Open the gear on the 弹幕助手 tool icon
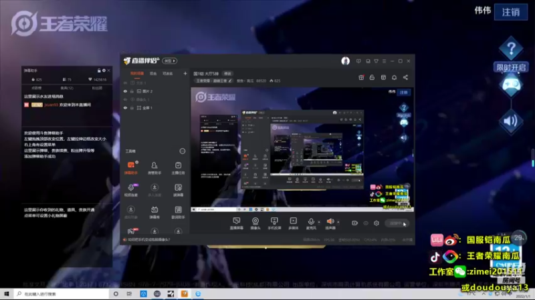Image resolution: width=535 pixels, height=300 pixels. pos(137,162)
